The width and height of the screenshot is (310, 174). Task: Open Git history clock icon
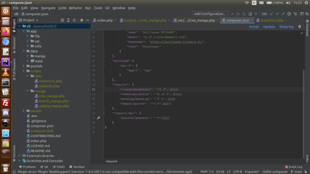click(289, 14)
